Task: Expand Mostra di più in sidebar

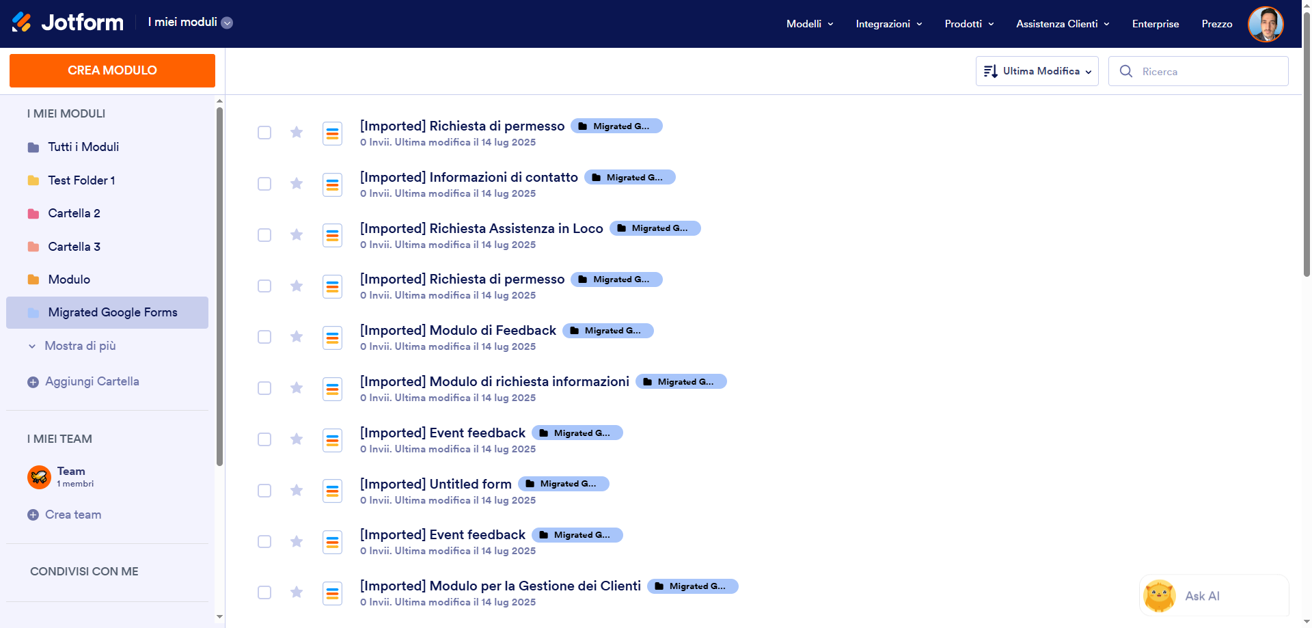Action: pyautogui.click(x=72, y=346)
